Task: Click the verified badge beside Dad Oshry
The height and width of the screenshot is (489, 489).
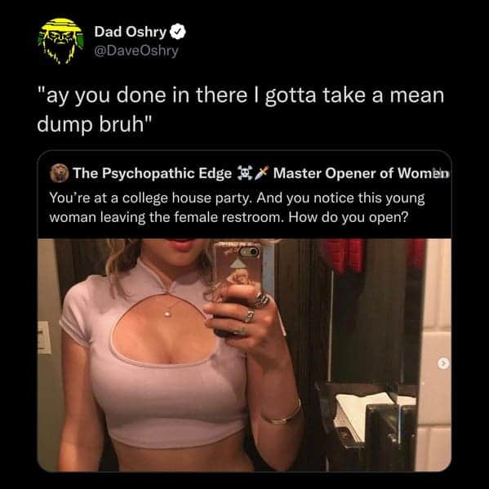Action: pyautogui.click(x=178, y=32)
